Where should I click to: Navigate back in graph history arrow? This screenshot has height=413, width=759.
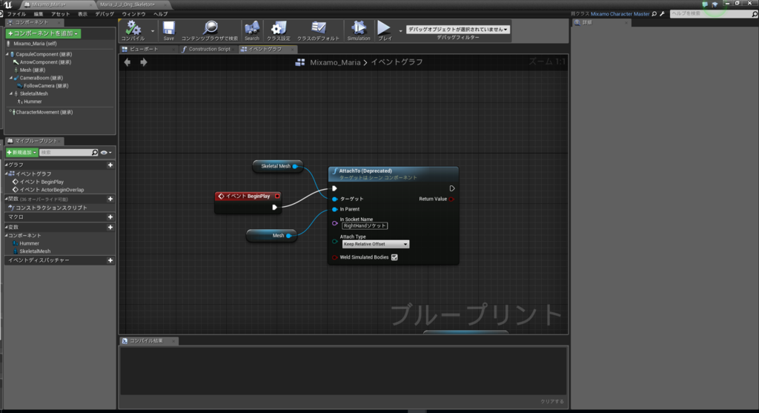pos(127,62)
